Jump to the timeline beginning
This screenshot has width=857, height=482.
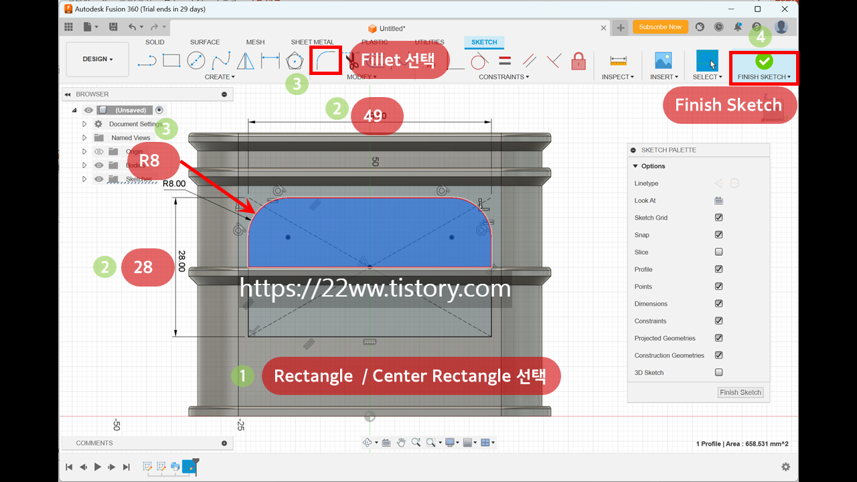click(69, 467)
